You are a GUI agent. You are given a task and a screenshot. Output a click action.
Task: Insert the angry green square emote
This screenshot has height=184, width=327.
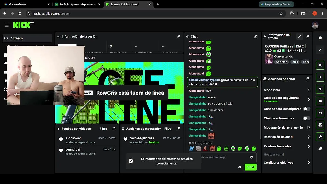[x=226, y=148]
